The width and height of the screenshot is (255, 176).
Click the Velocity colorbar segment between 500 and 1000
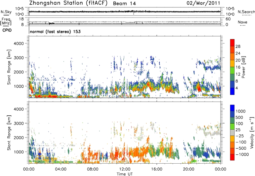coord(232,114)
